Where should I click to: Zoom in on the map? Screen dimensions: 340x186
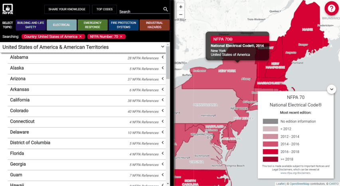pos(181,7)
